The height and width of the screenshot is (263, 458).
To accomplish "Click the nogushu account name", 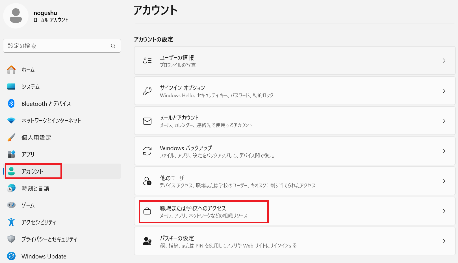I will 45,13.
